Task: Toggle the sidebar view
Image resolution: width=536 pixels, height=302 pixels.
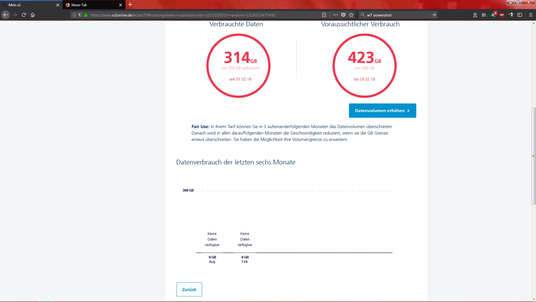Action: pos(520,15)
